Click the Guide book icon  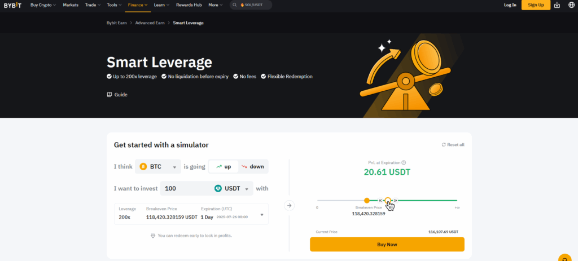[x=109, y=95]
